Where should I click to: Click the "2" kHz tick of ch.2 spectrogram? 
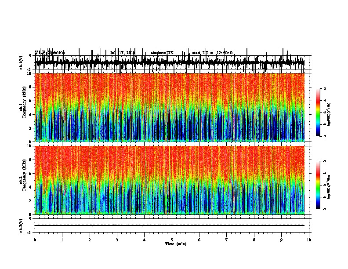(31, 201)
